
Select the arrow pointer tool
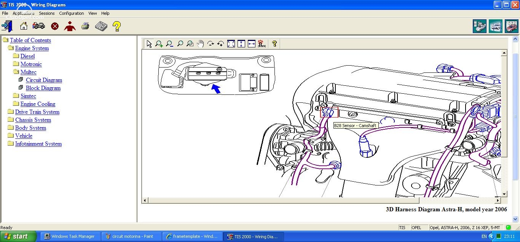[x=149, y=44]
